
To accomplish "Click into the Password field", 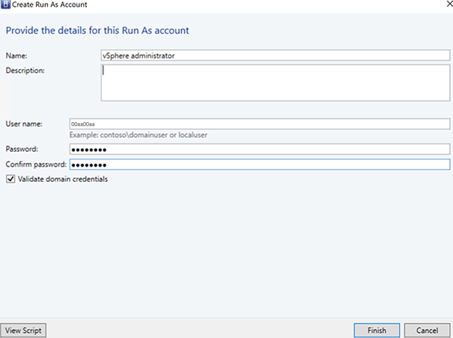I will coord(259,150).
